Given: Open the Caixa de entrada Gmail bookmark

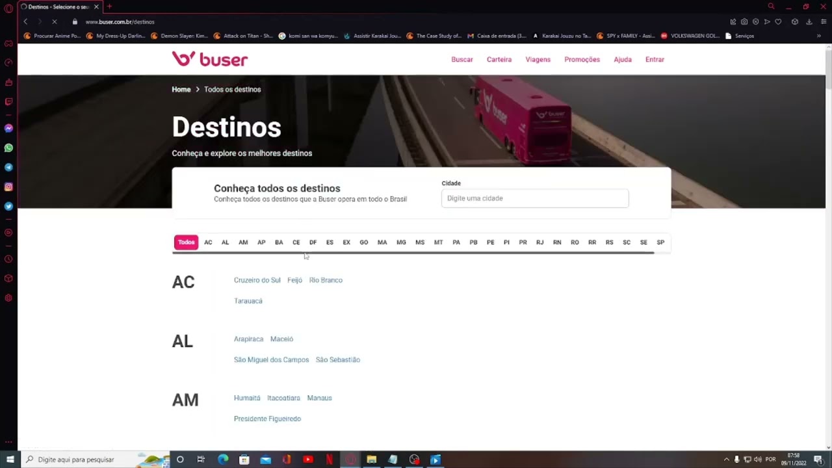Looking at the screenshot, I should tap(497, 36).
